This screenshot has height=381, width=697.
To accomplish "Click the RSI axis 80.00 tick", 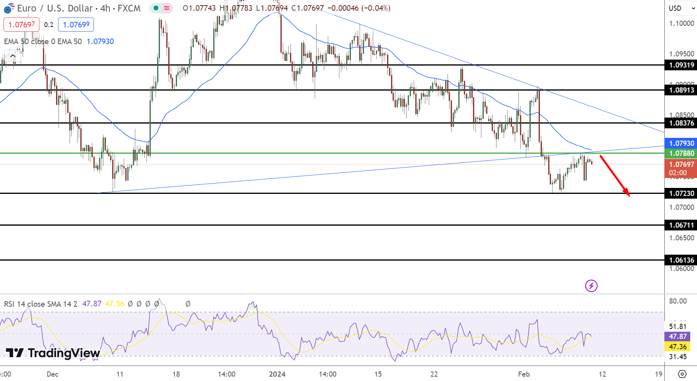I will (678, 301).
